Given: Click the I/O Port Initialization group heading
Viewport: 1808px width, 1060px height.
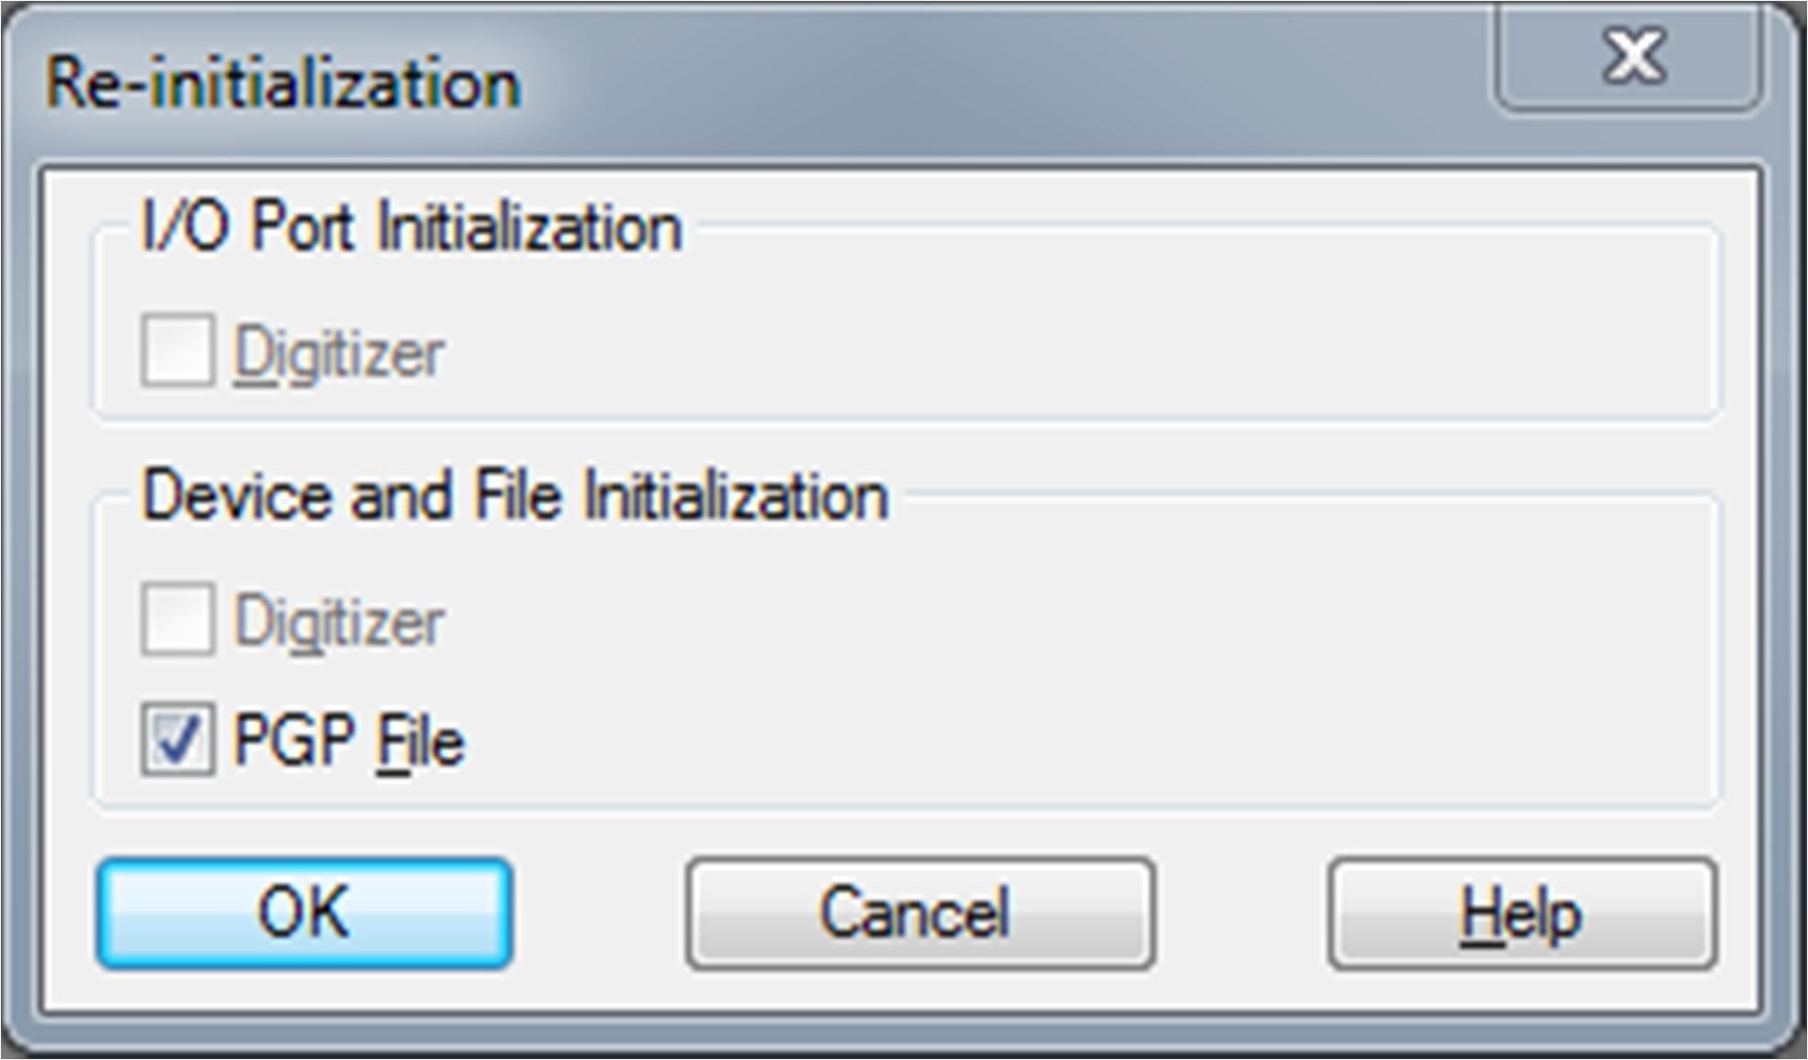Looking at the screenshot, I should pyautogui.click(x=412, y=226).
